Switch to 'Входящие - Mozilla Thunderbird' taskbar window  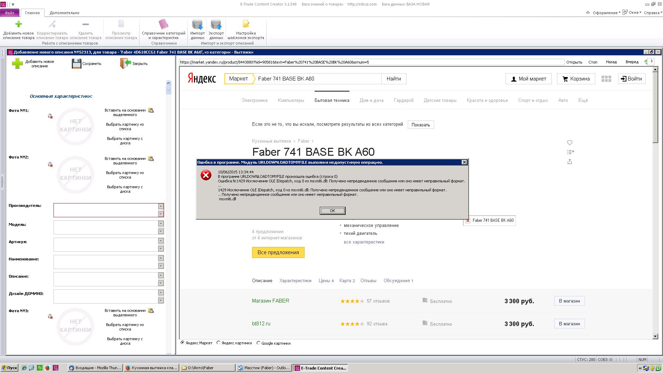coord(95,368)
